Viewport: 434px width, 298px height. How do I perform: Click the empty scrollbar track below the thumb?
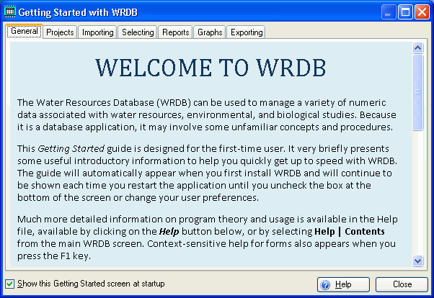point(417,194)
